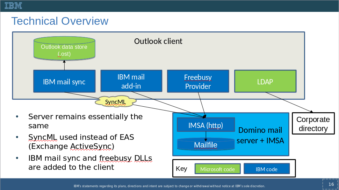Select the IBM disclaimer footer text

(169, 186)
